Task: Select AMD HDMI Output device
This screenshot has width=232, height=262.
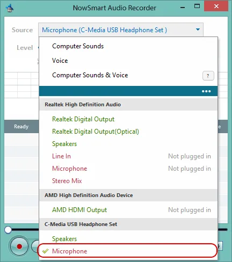Action: coord(128,210)
